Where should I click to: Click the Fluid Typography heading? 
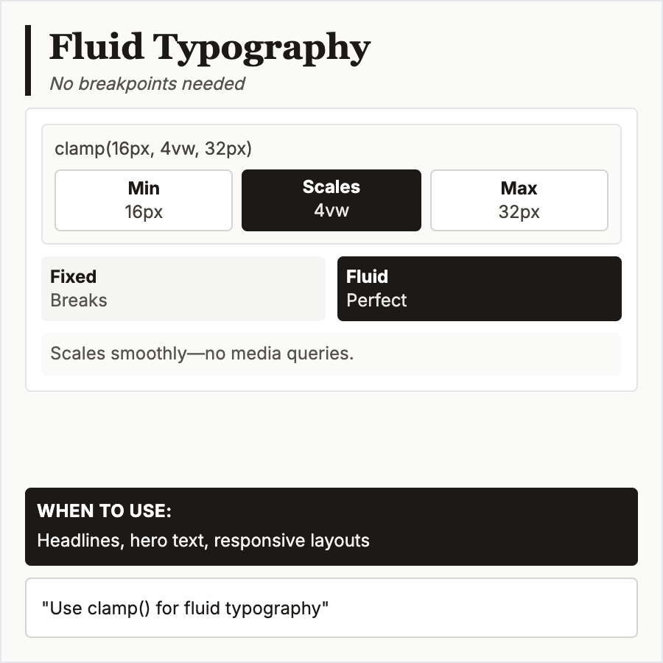point(209,48)
